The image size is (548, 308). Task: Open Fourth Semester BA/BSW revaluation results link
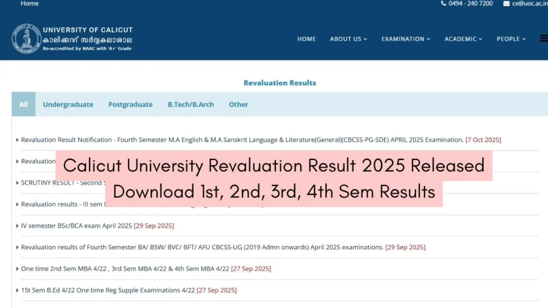pos(202,247)
